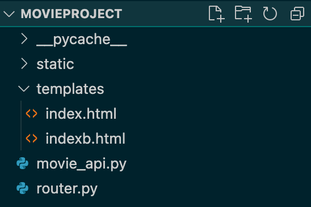Click the Python icon beside movie_api.py
Screen dimensions: 311x207
point(22,163)
